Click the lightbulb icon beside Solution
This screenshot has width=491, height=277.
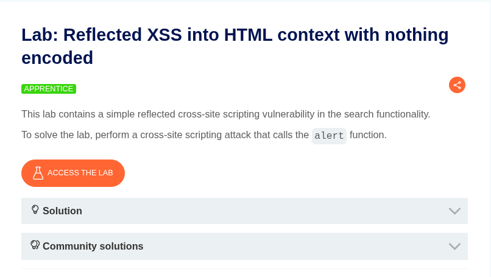[x=35, y=210]
